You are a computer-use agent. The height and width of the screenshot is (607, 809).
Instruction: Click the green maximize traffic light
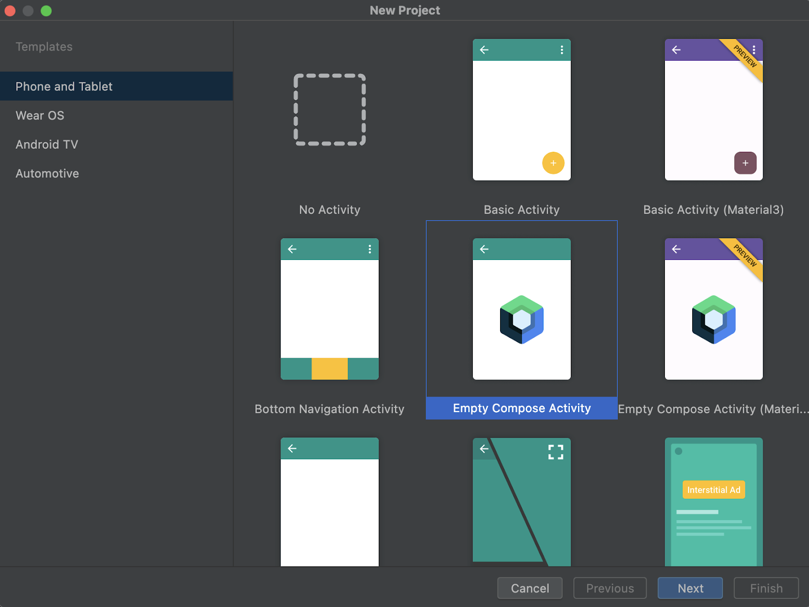[x=46, y=10]
